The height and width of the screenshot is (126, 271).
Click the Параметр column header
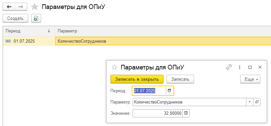(x=163, y=31)
